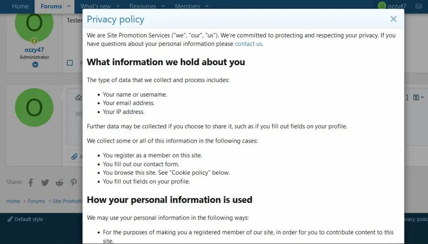Share via the Pinterest icon

click(74, 183)
